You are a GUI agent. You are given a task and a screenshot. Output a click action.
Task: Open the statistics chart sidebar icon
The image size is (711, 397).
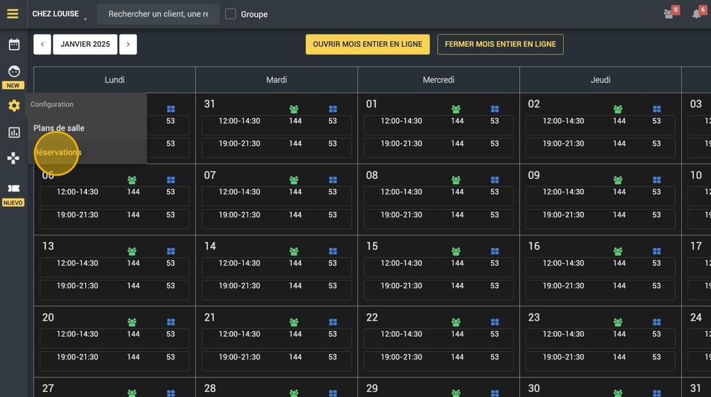(14, 133)
